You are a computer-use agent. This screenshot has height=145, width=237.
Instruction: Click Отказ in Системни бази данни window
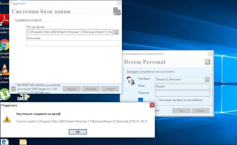[x=110, y=89]
